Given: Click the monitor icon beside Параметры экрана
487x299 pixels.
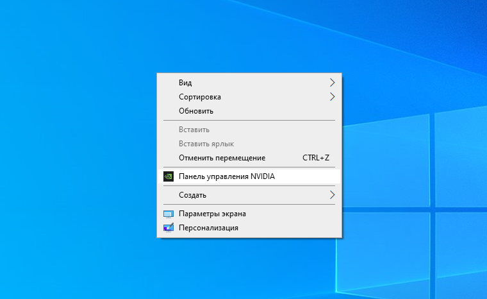Looking at the screenshot, I should point(169,214).
